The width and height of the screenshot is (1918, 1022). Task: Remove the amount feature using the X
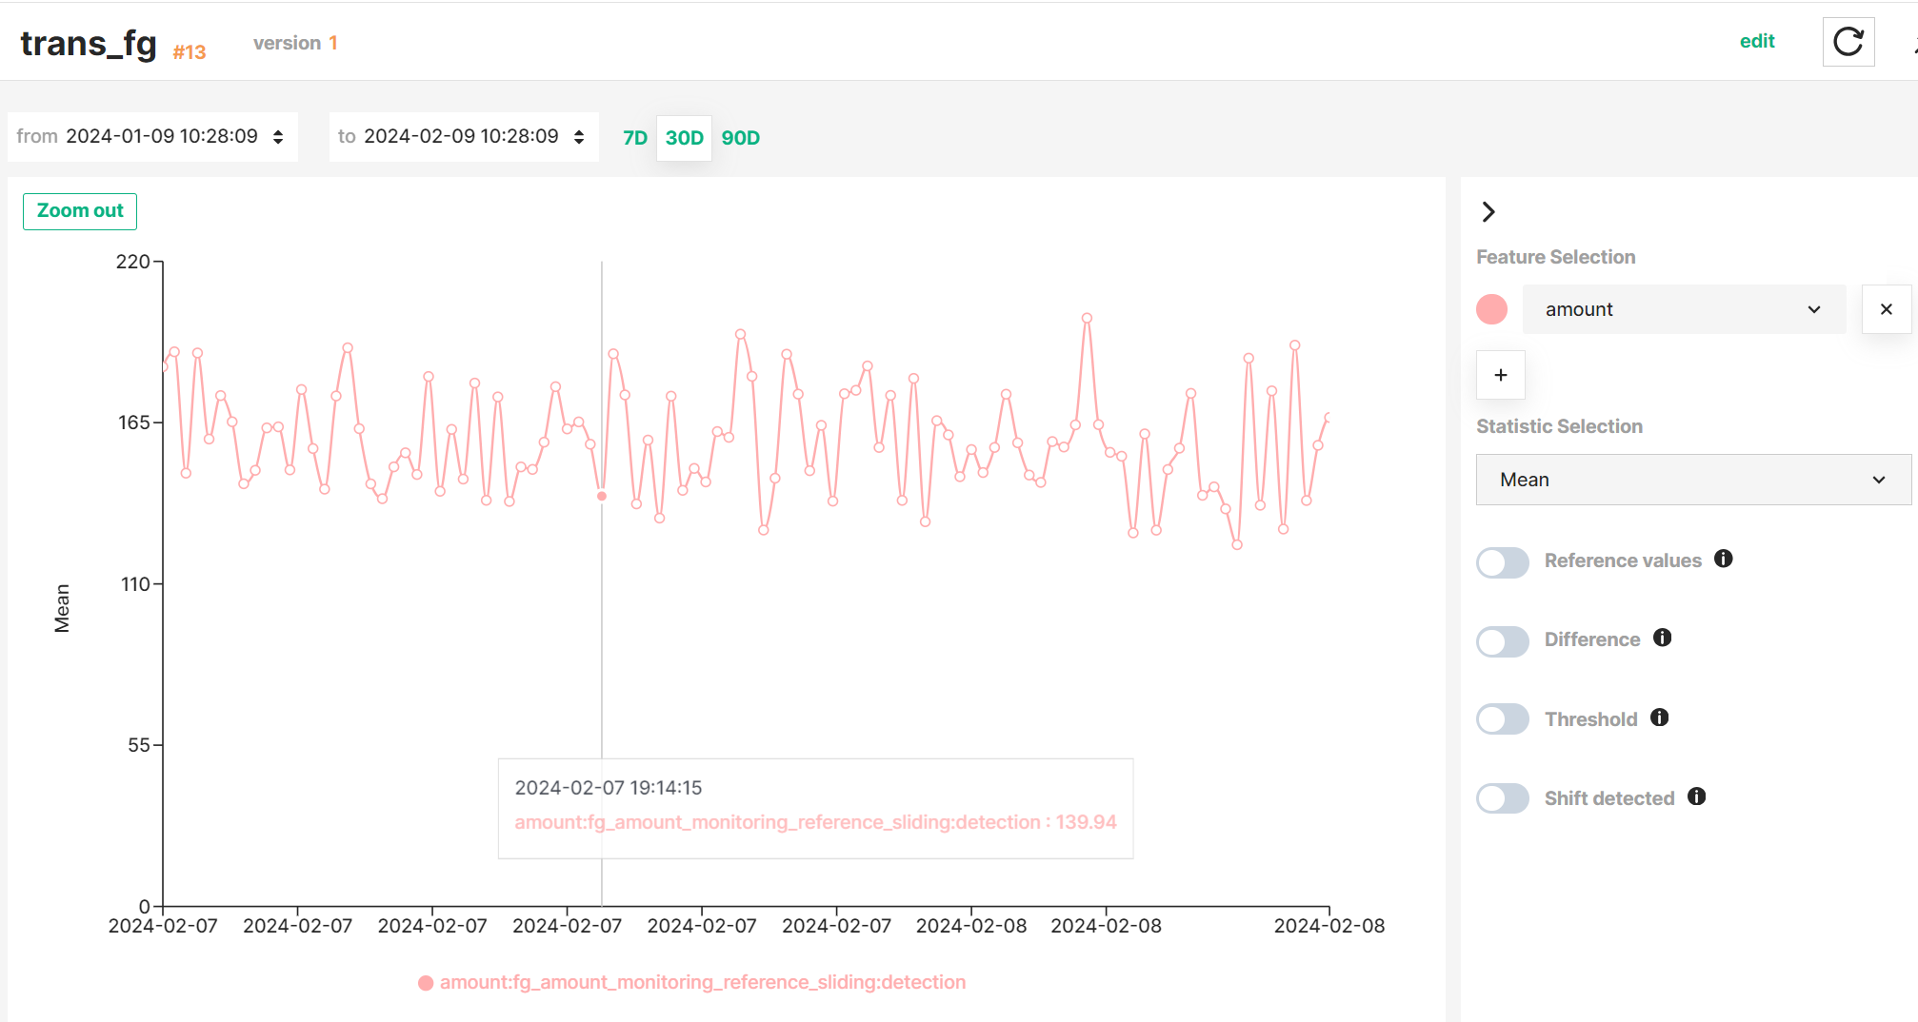point(1886,308)
